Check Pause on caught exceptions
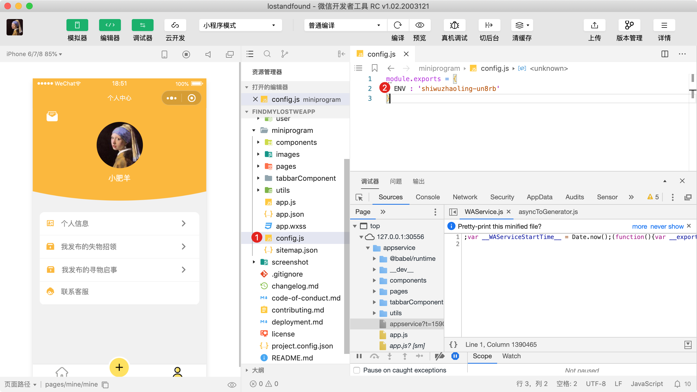The width and height of the screenshot is (697, 392). click(357, 370)
